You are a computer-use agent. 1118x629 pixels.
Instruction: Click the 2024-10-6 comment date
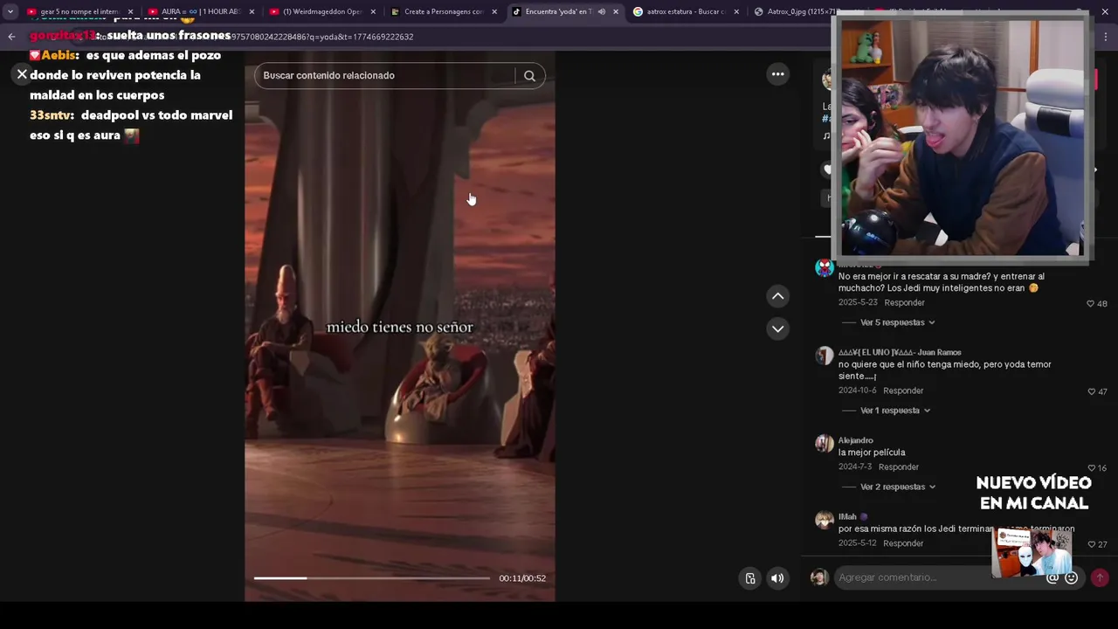(x=858, y=391)
